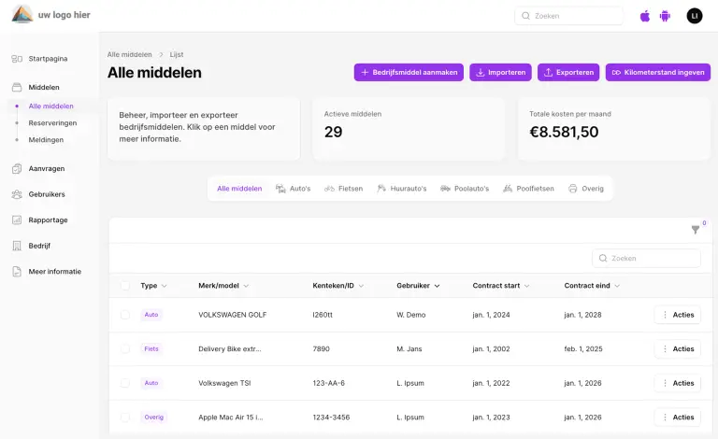718x439 pixels.
Task: Open Acties menu for Volkswagen TSI
Action: (677, 383)
